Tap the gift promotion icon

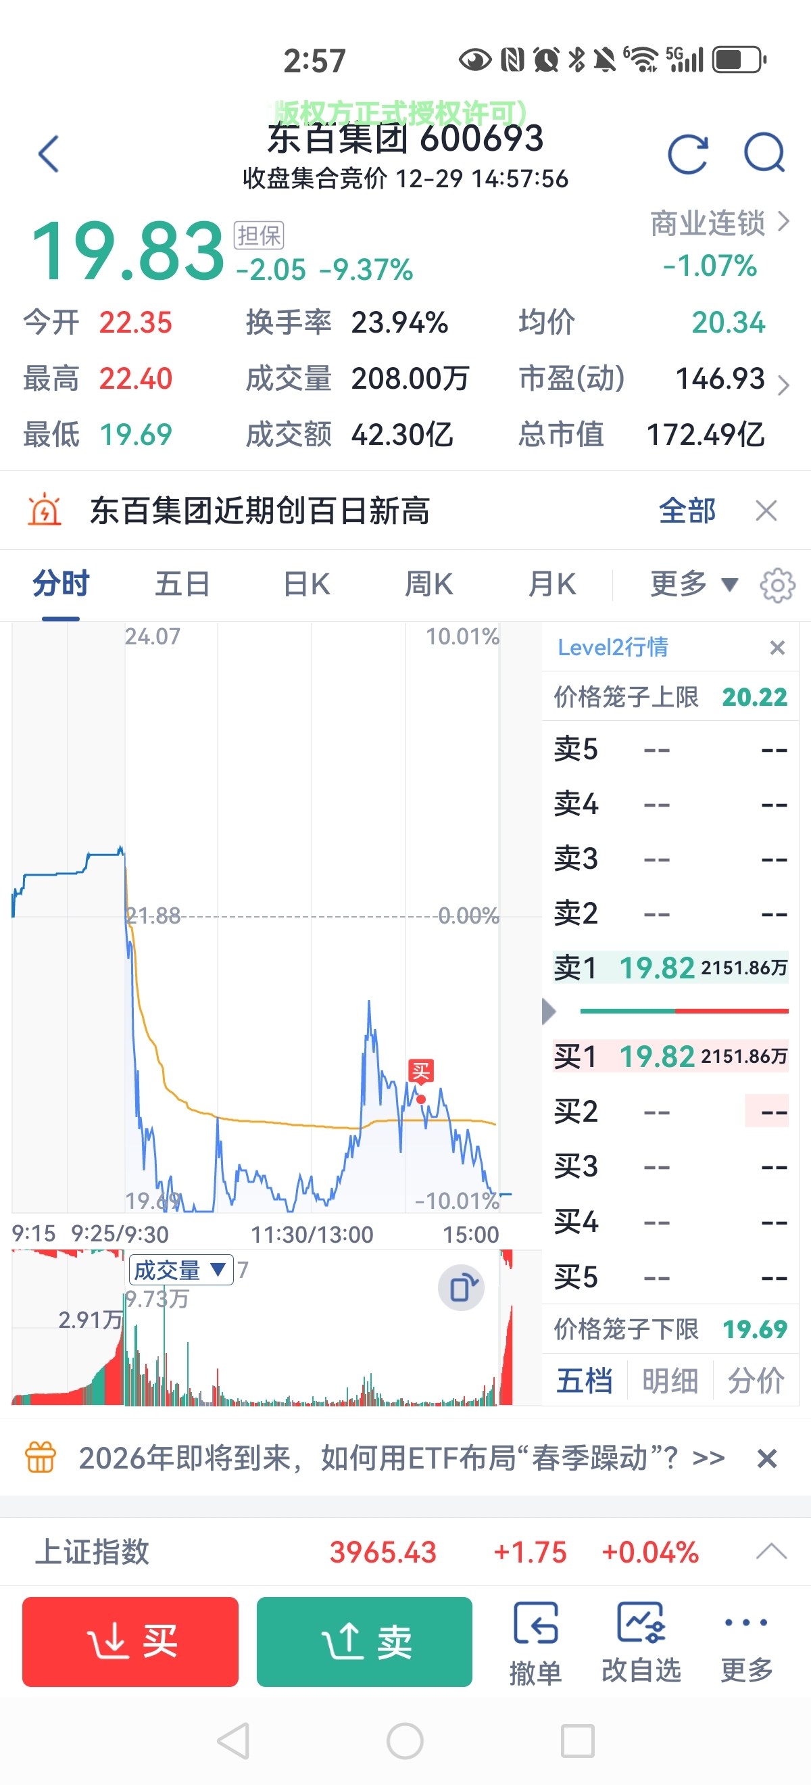click(41, 1456)
